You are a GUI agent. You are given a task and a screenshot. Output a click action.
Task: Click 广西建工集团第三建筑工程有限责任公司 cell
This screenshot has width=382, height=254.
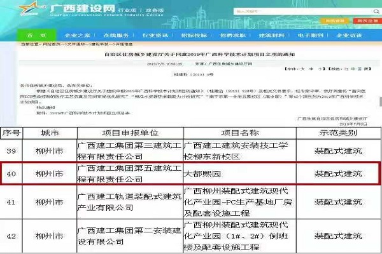[x=130, y=150]
